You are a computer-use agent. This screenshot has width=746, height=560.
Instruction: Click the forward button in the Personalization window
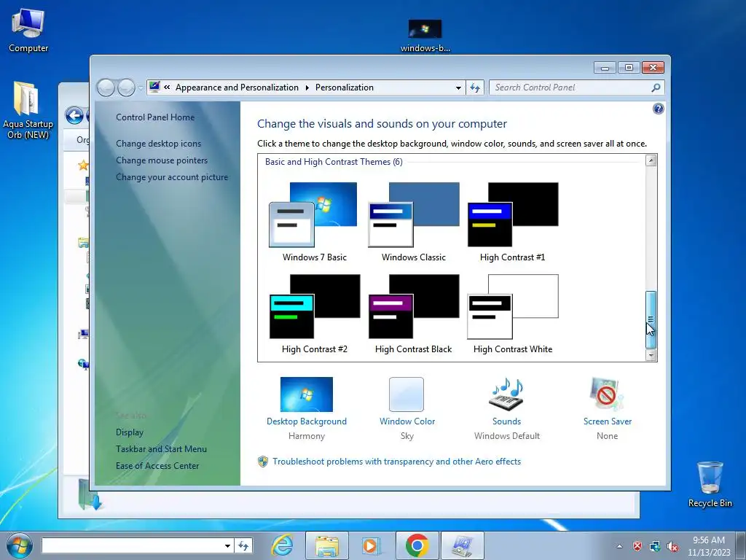(126, 87)
